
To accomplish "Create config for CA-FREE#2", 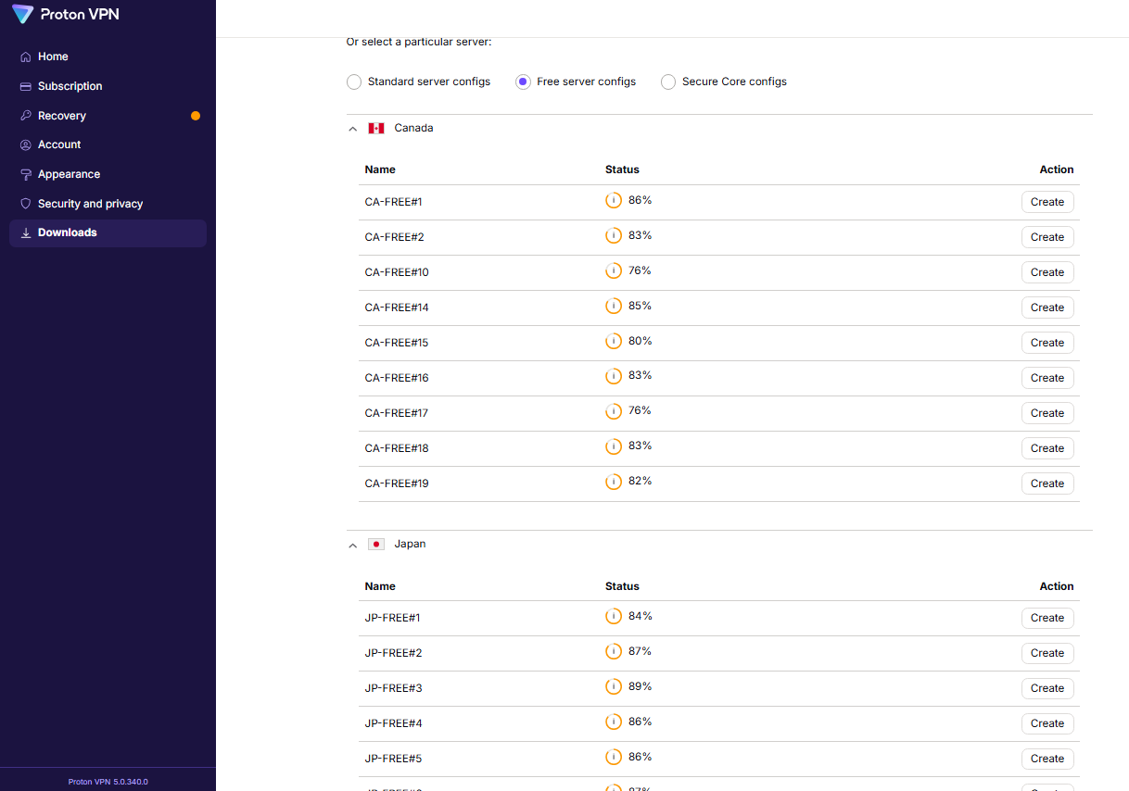I will (x=1047, y=237).
